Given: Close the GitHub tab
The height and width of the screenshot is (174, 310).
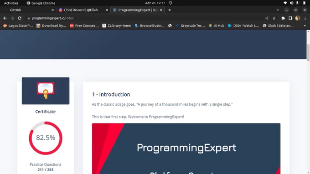Looking at the screenshot, I should point(52,10).
